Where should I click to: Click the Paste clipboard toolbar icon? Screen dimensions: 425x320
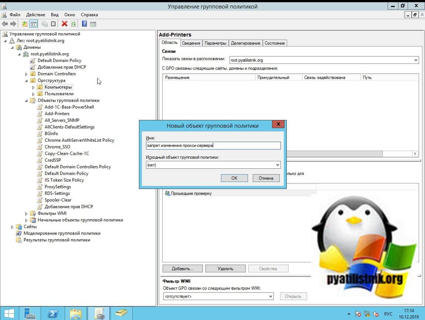pos(54,24)
